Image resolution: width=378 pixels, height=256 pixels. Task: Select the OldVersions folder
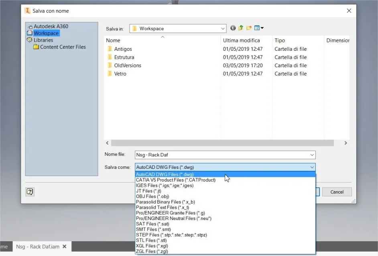point(128,65)
